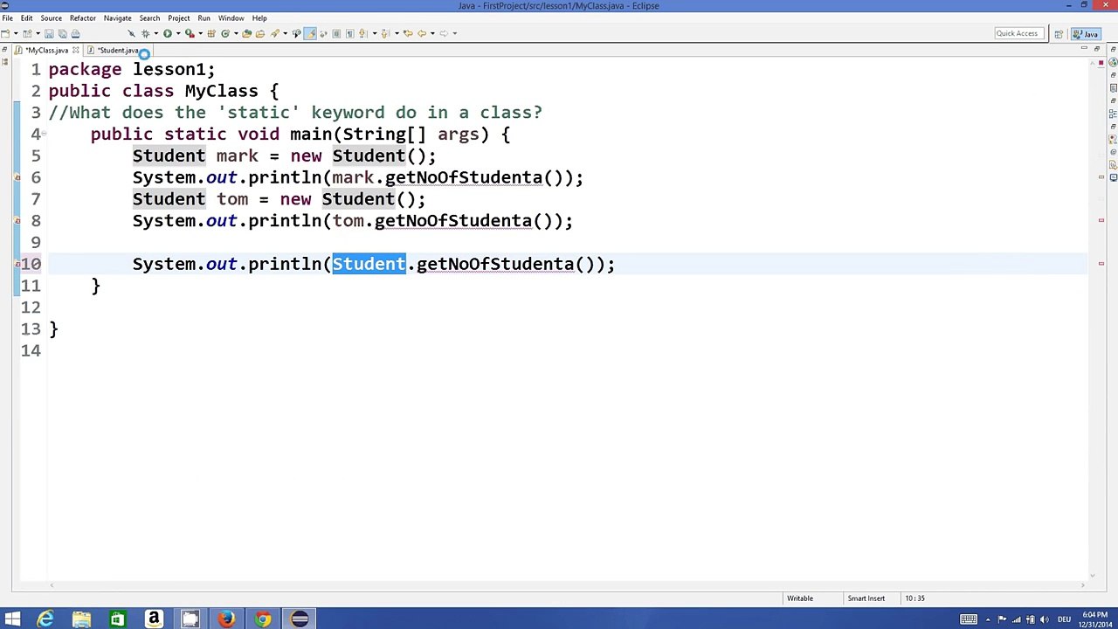Click the Smart Insert status field
Viewport: 1118px width, 629px height.
coord(866,598)
